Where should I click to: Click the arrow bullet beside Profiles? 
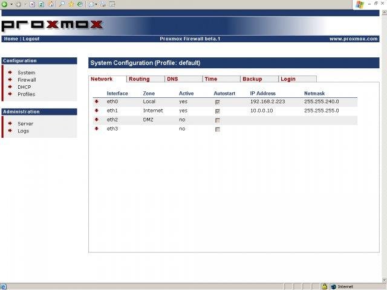[10, 94]
